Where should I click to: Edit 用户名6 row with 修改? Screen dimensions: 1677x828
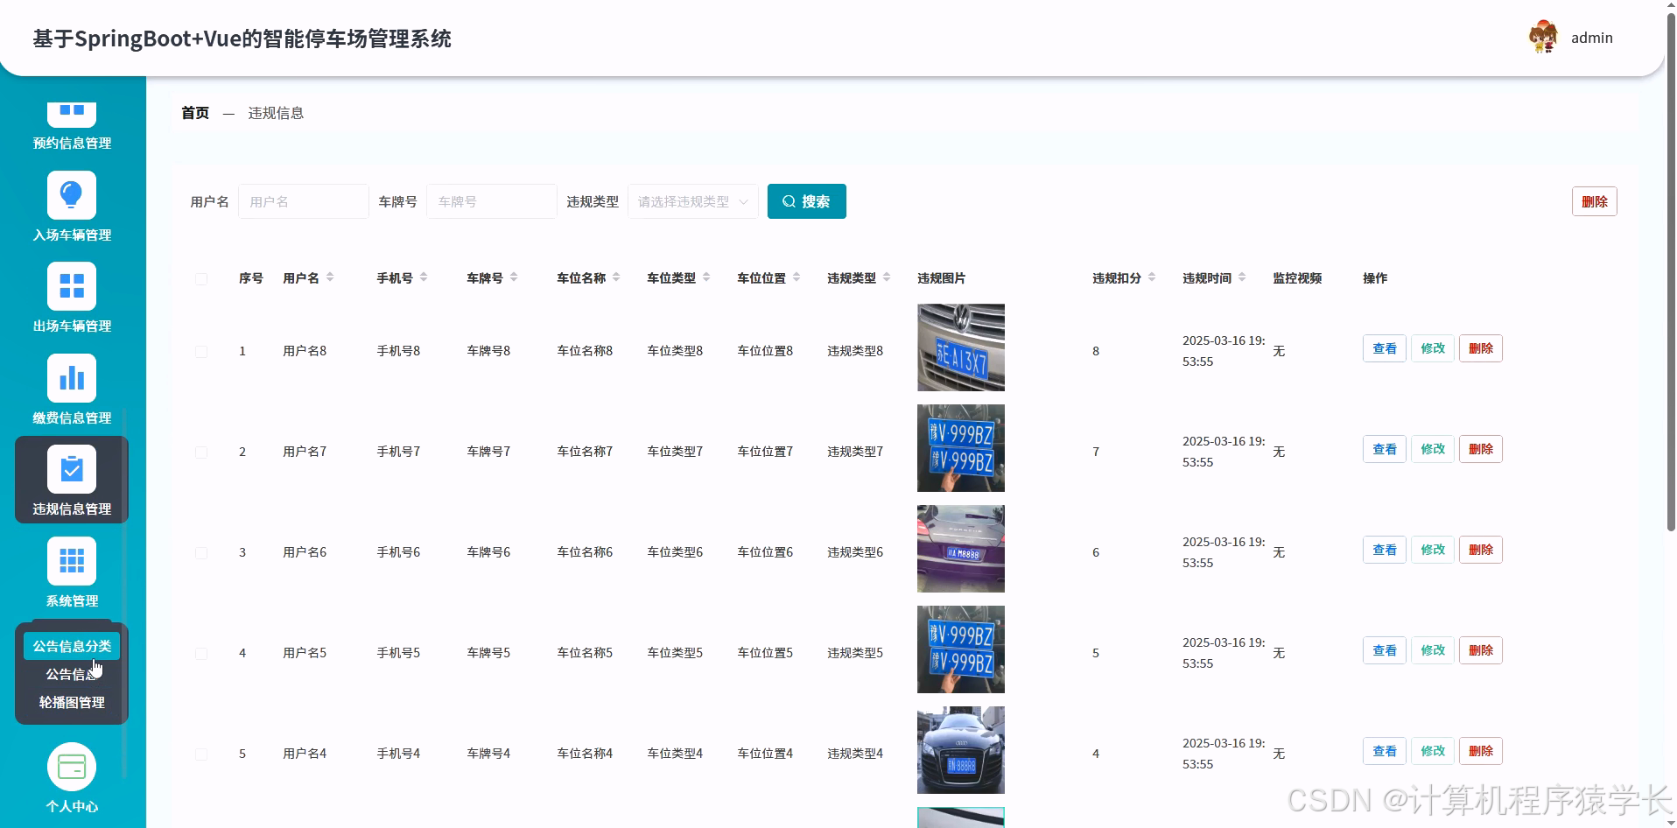coord(1433,550)
